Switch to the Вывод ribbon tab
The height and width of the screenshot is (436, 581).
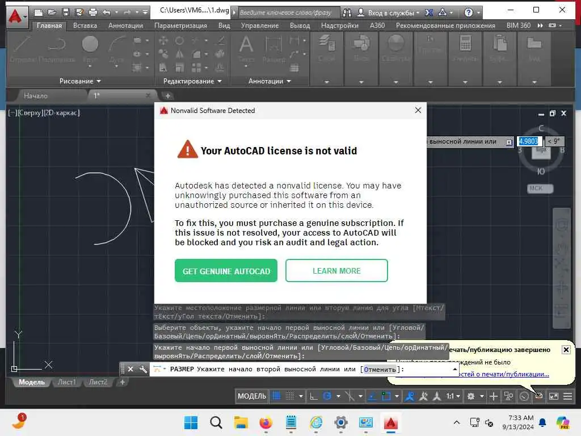(x=300, y=26)
